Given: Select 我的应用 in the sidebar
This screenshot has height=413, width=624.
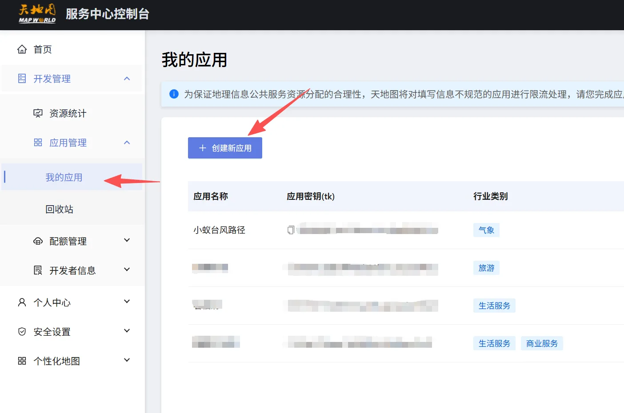Looking at the screenshot, I should coord(72,177).
